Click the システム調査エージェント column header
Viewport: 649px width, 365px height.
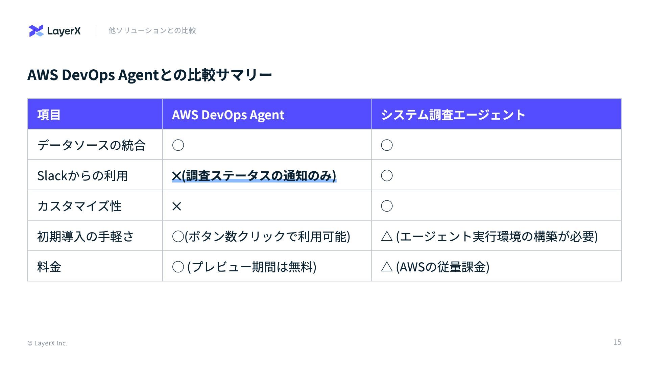click(x=453, y=115)
